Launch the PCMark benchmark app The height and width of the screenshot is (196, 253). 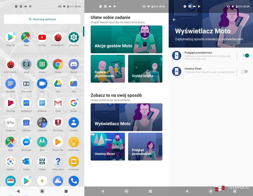pos(42,162)
